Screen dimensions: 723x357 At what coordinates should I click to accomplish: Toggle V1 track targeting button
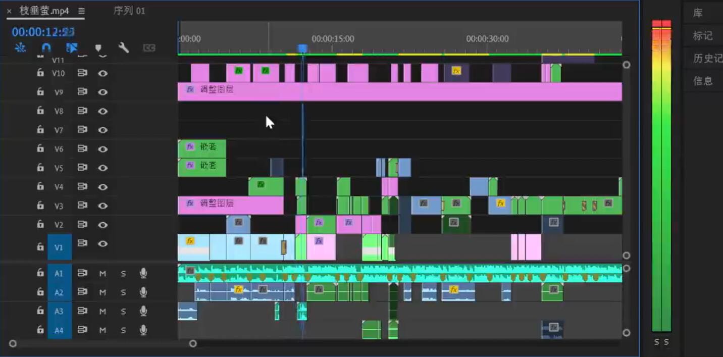(x=60, y=247)
